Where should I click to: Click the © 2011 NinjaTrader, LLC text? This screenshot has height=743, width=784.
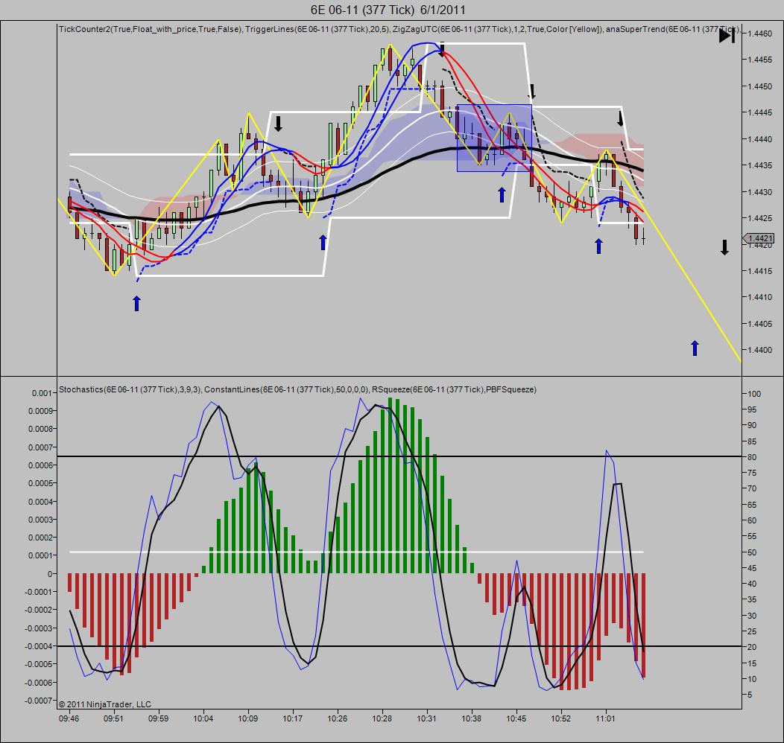click(105, 704)
